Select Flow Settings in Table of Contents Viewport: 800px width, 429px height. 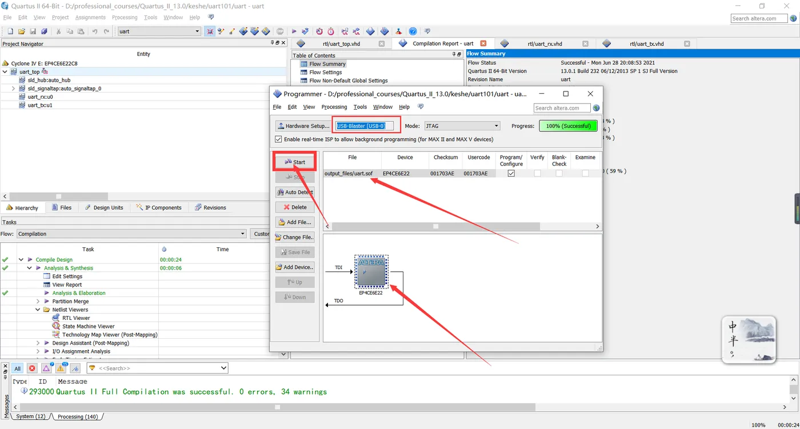pos(325,73)
